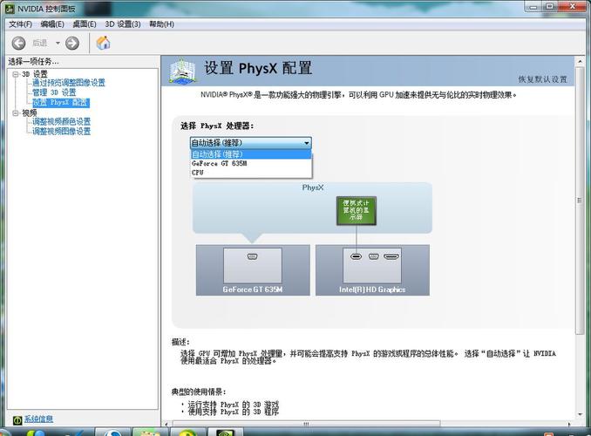The image size is (591, 436).
Task: Click the PhysX processor combo box arrow
Action: 306,142
